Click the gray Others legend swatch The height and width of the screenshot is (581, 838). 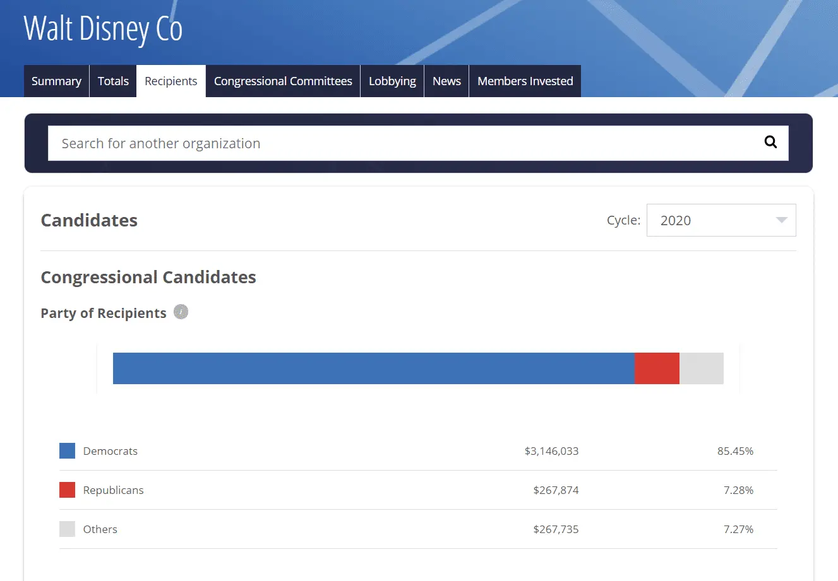(67, 529)
